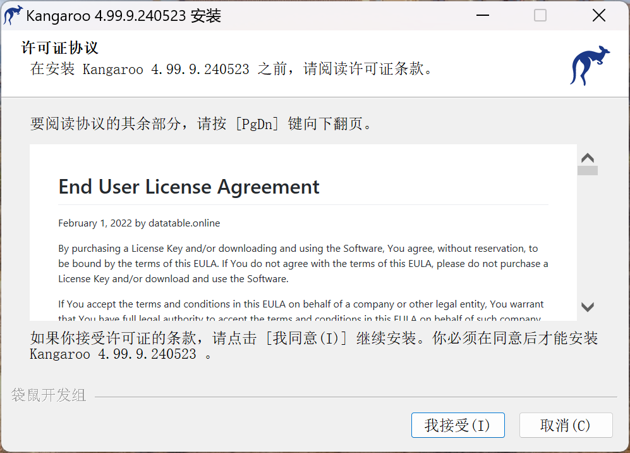630x453 pixels.
Task: Close the Kangaroo installer window
Action: click(x=598, y=15)
